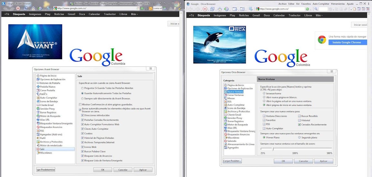Select Preguntar Si Guarda Todas las Pestañas Abiertas
This screenshot has width=372, height=177.
(x=82, y=88)
